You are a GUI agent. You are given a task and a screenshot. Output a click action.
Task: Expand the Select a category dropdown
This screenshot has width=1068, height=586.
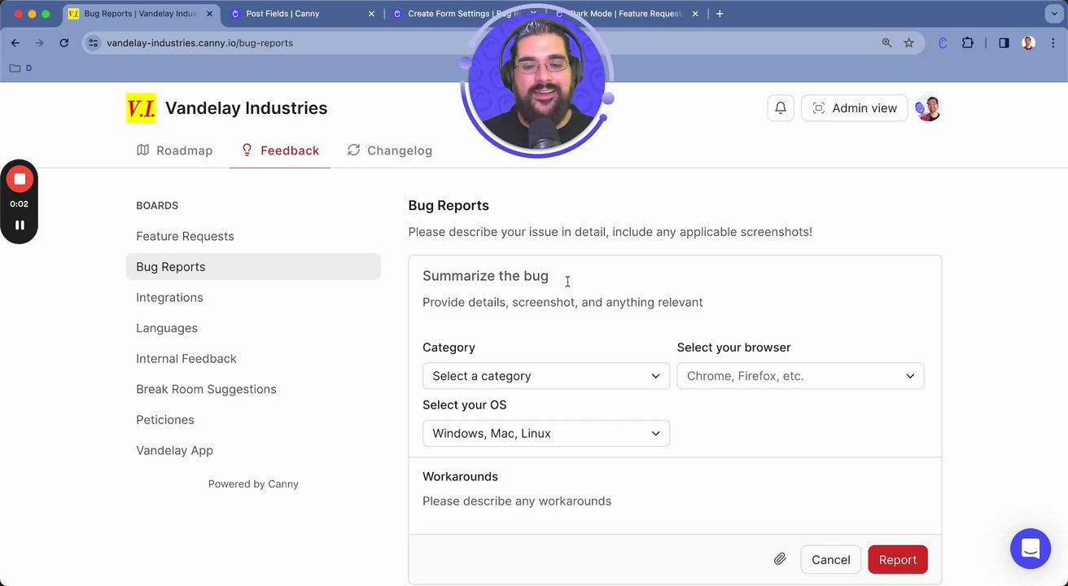click(545, 376)
